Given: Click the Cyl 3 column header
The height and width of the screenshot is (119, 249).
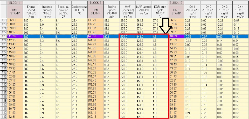Looking at the screenshot, I should pos(224,12).
